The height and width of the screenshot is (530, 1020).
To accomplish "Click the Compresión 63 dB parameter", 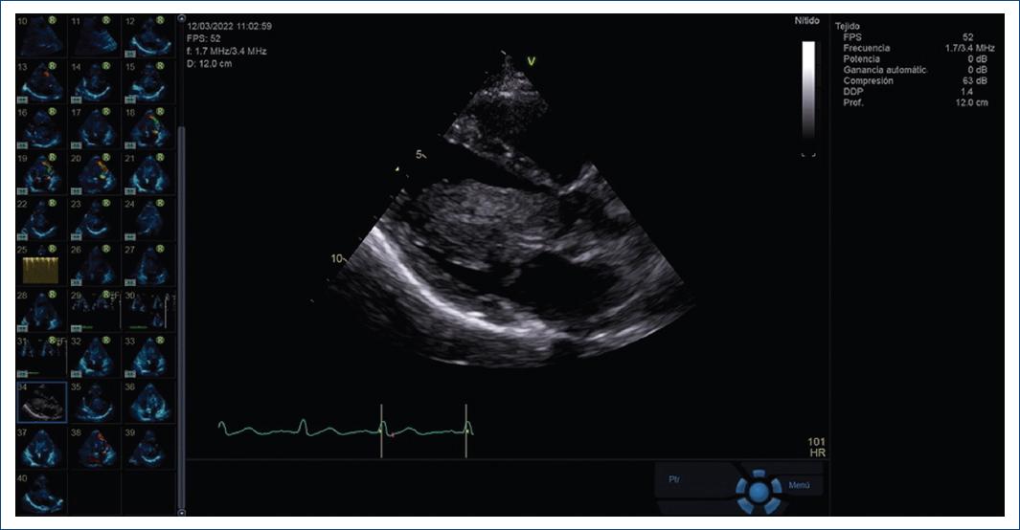I will click(x=918, y=81).
